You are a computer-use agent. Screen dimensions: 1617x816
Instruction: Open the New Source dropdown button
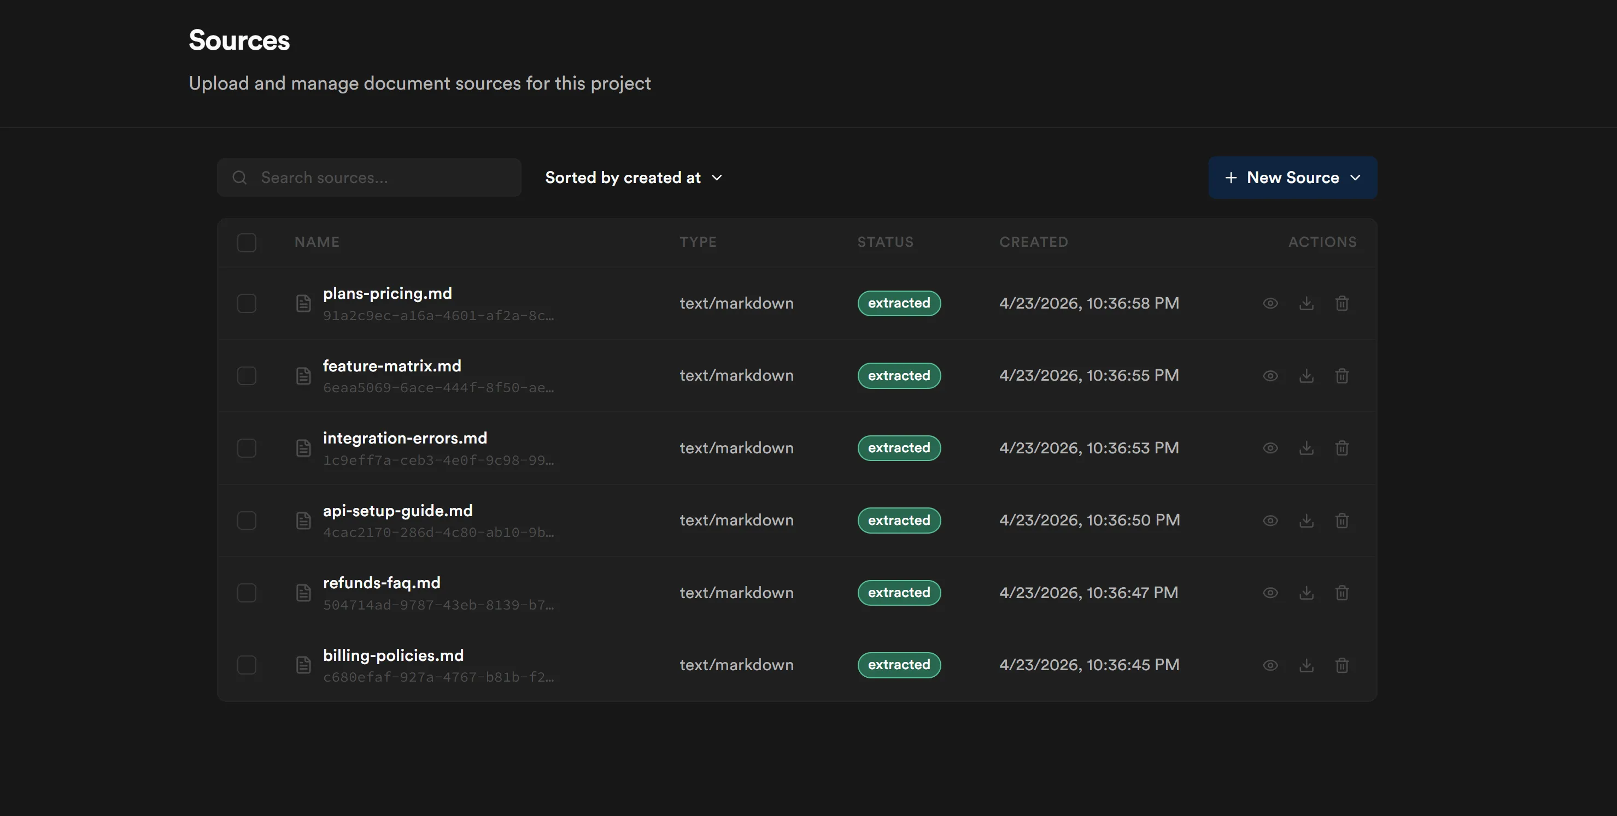(1292, 178)
